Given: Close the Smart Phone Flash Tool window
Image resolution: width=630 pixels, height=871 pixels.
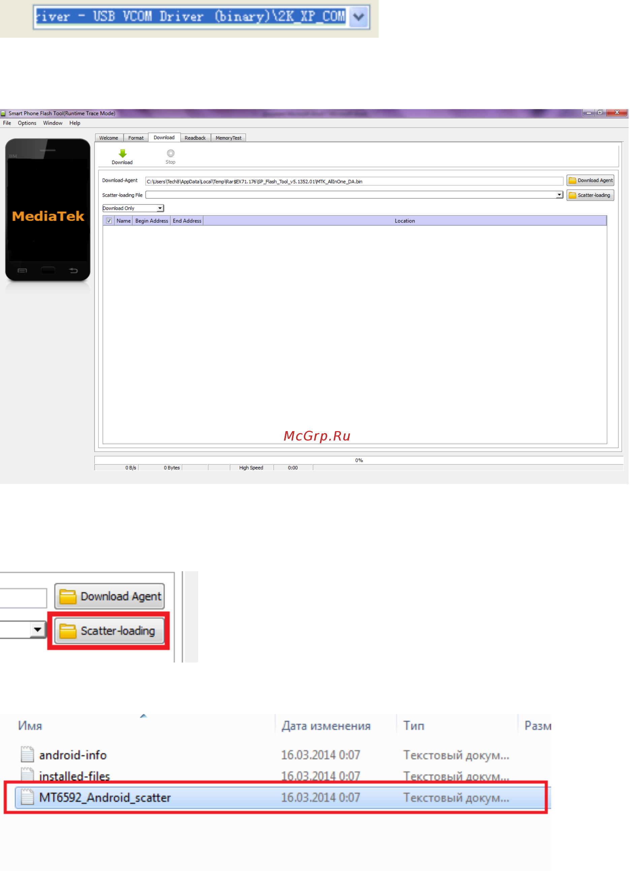Looking at the screenshot, I should pyautogui.click(x=617, y=112).
